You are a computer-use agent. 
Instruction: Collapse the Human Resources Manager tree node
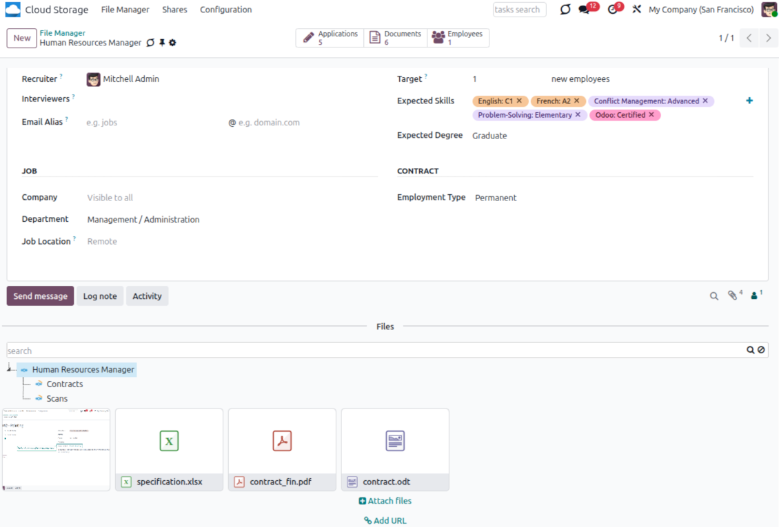9,369
